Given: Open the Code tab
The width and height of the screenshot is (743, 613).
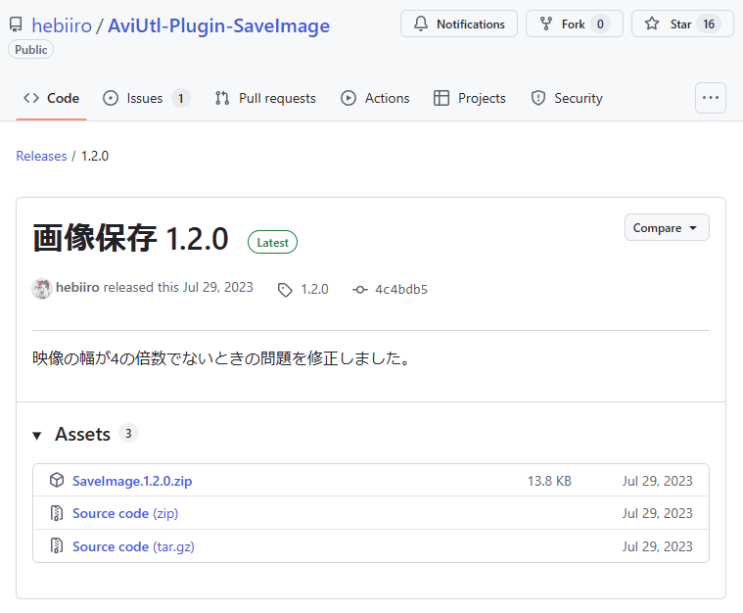Looking at the screenshot, I should 52,98.
